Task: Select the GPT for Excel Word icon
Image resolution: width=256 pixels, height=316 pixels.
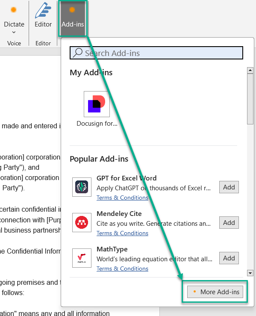Action: [82, 187]
